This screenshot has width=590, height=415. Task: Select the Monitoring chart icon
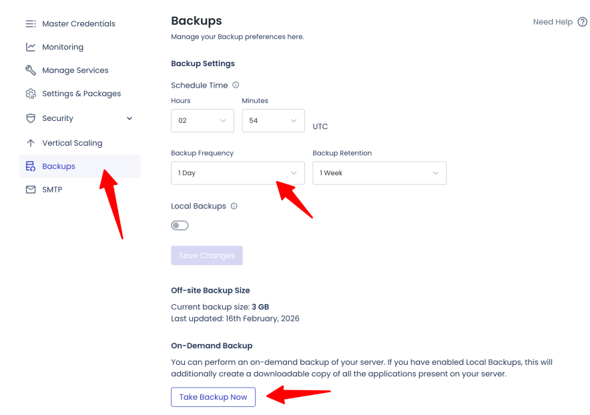point(31,47)
